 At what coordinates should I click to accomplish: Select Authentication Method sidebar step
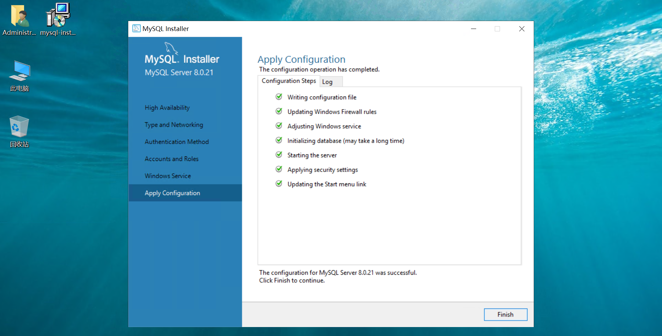[177, 142]
